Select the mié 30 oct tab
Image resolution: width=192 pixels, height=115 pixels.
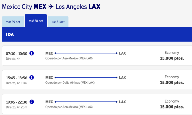(x=36, y=21)
